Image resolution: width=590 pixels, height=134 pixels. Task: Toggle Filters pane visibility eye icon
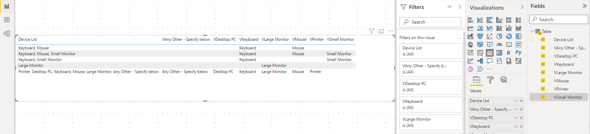click(x=450, y=7)
